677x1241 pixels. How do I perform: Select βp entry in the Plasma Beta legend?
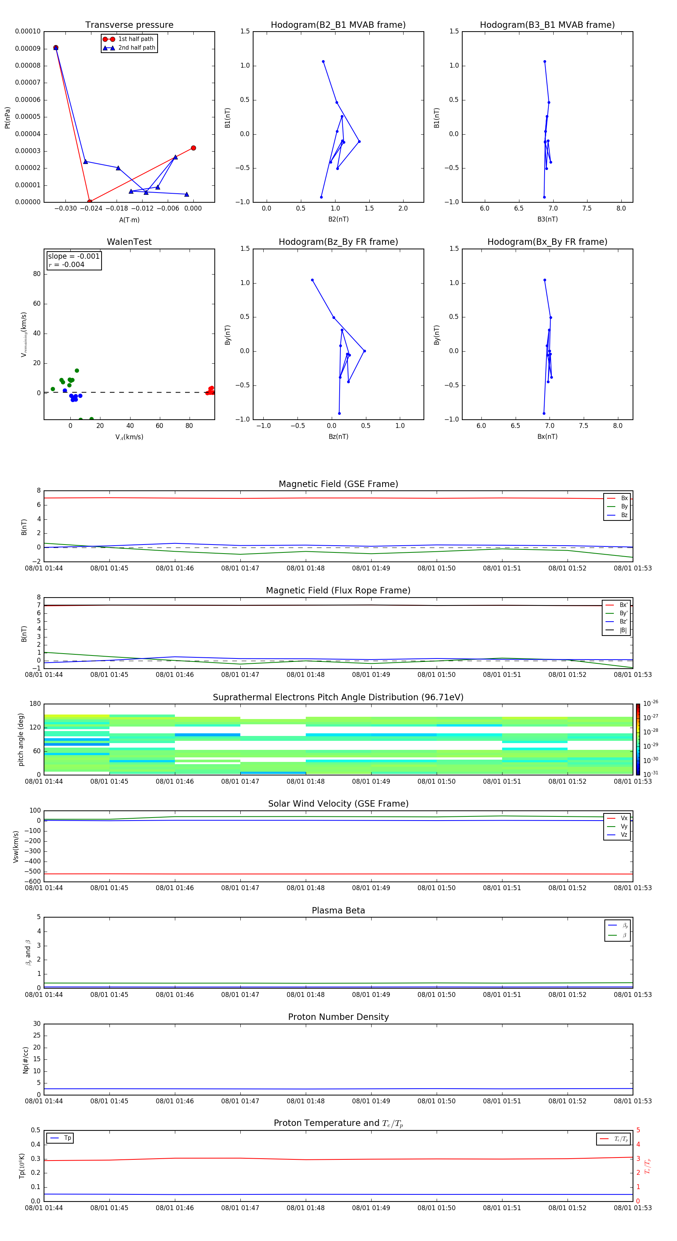click(x=618, y=925)
